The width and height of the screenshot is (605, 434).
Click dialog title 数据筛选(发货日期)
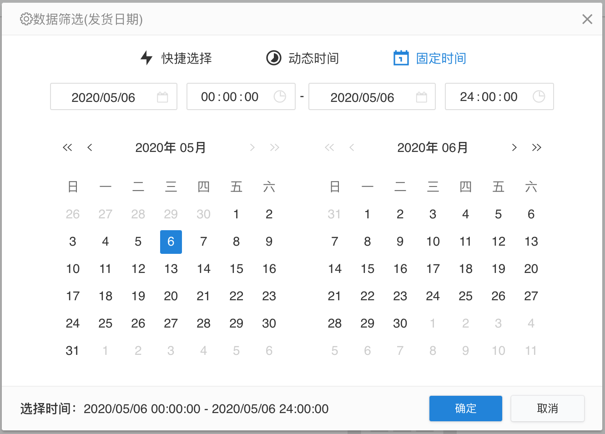(x=88, y=19)
